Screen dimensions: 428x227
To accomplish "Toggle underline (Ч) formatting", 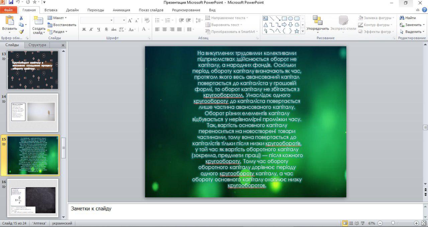I will pyautogui.click(x=99, y=29).
